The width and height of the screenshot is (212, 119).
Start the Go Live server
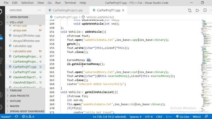183,117
